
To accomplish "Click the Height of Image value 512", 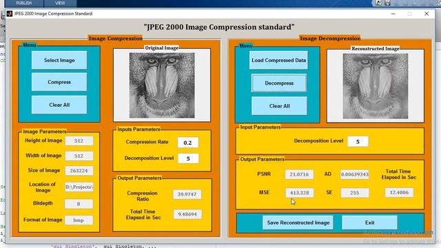I will click(79, 141).
